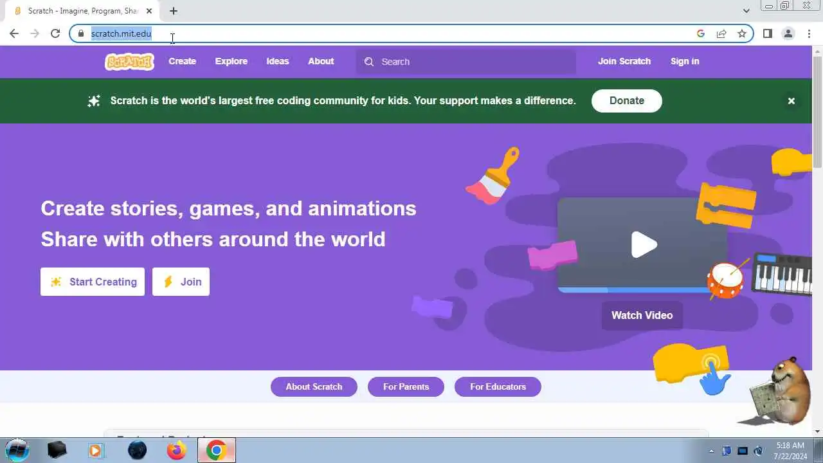Click the Scratch logo
The width and height of the screenshot is (823, 463).
129,62
